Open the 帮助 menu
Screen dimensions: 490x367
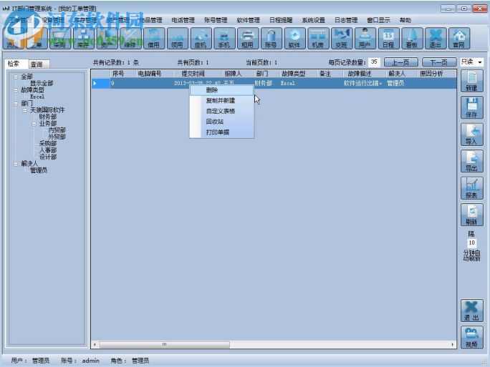(405, 20)
